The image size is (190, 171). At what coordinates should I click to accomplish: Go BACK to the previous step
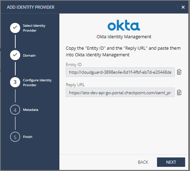(x=143, y=162)
